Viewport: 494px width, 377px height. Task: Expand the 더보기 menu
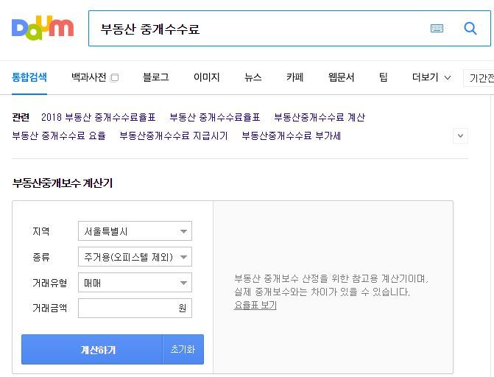point(431,77)
